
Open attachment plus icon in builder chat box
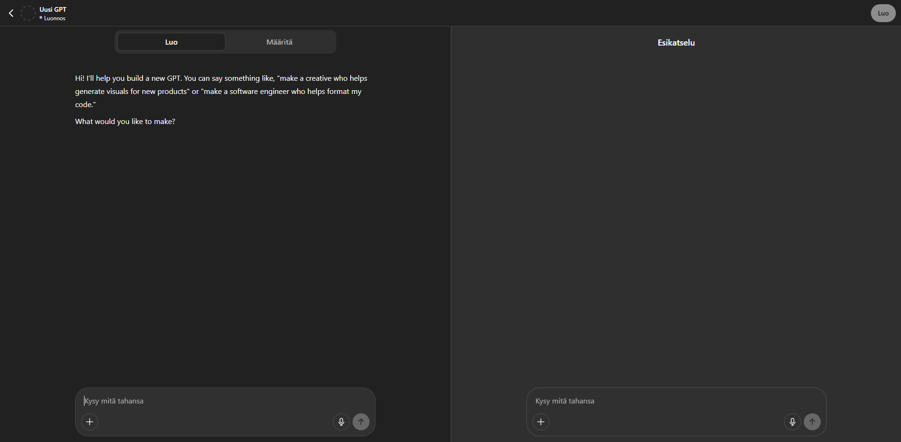(x=90, y=422)
